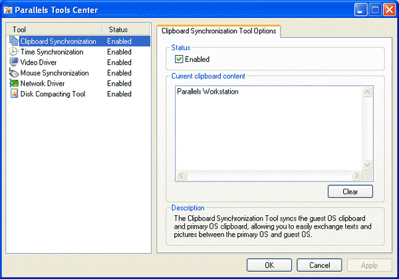Close the Parallels Tools Center window
This screenshot has width=399, height=279.
tap(389, 10)
